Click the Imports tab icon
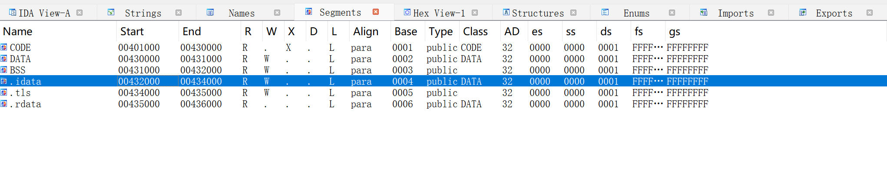This screenshot has width=887, height=172. (x=704, y=13)
